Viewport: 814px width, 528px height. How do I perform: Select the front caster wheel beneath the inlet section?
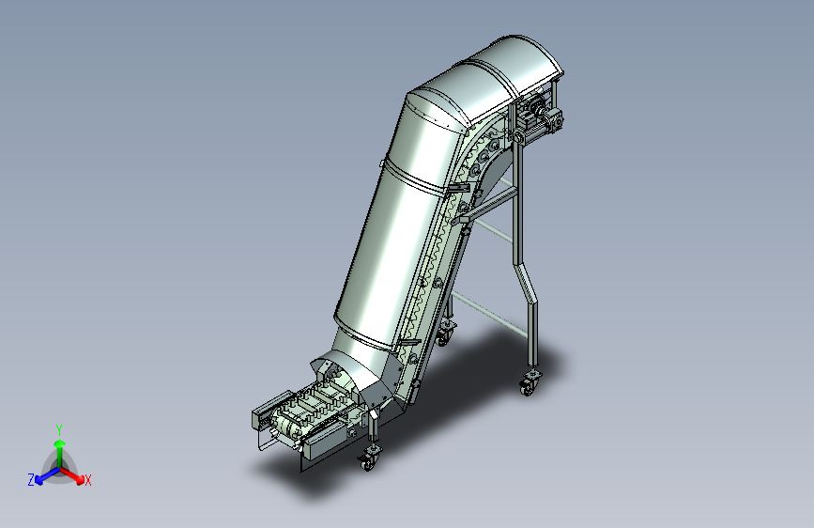369,458
